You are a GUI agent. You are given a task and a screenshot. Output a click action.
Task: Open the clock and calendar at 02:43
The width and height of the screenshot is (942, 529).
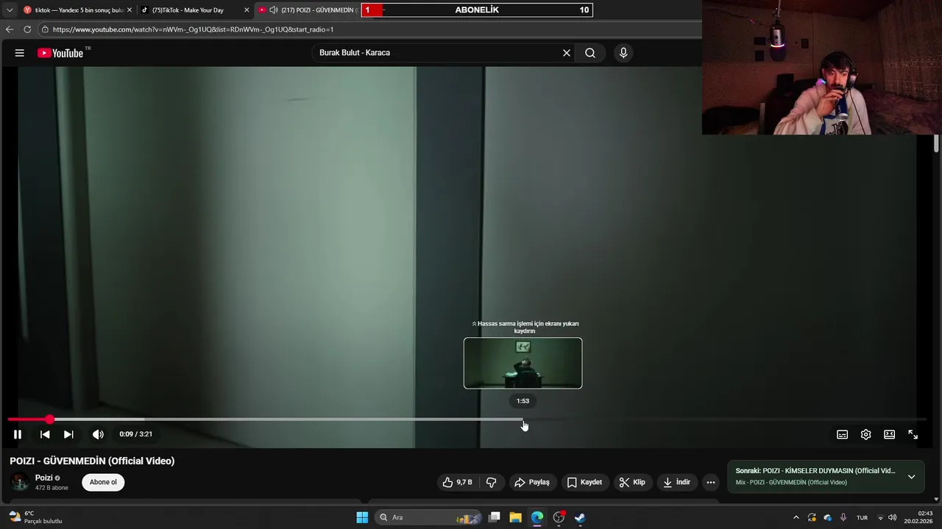[919, 517]
